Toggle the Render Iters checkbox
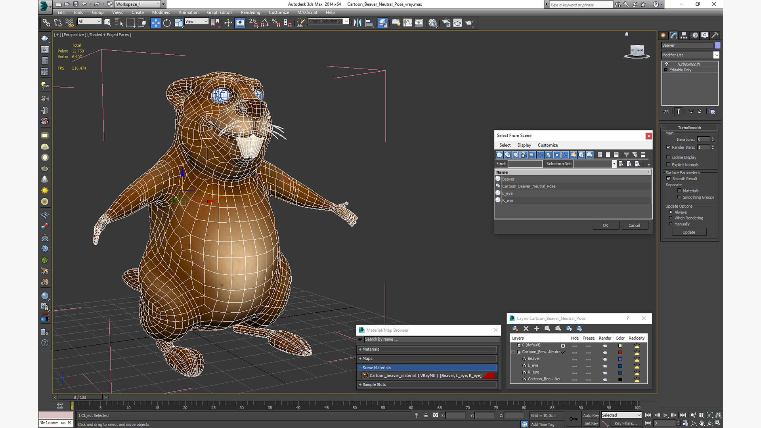Image resolution: width=761 pixels, height=428 pixels. (668, 147)
